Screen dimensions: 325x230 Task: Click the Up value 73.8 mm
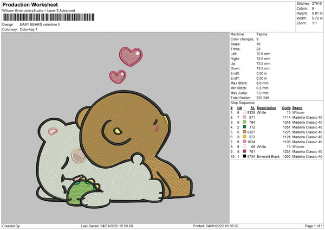263,63
